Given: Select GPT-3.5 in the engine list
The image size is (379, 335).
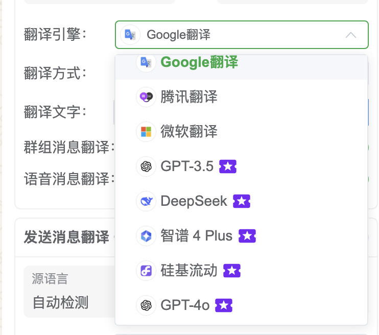Looking at the screenshot, I should [x=241, y=166].
